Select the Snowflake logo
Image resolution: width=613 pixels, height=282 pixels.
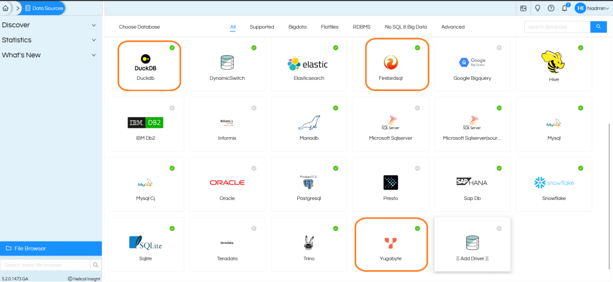[x=554, y=183]
